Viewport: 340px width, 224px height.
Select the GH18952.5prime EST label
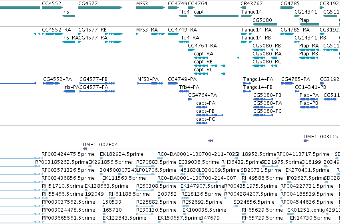click(255, 154)
